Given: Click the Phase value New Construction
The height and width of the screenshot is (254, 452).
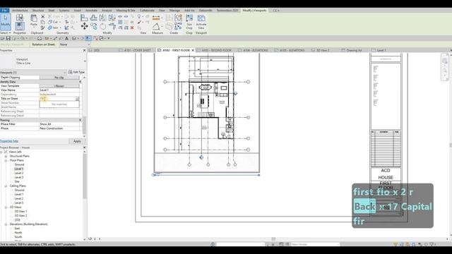Looking at the screenshot, I should [59, 128].
